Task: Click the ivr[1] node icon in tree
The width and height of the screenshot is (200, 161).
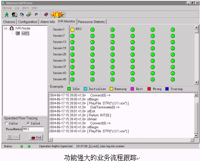Action: pyautogui.click(x=18, y=33)
